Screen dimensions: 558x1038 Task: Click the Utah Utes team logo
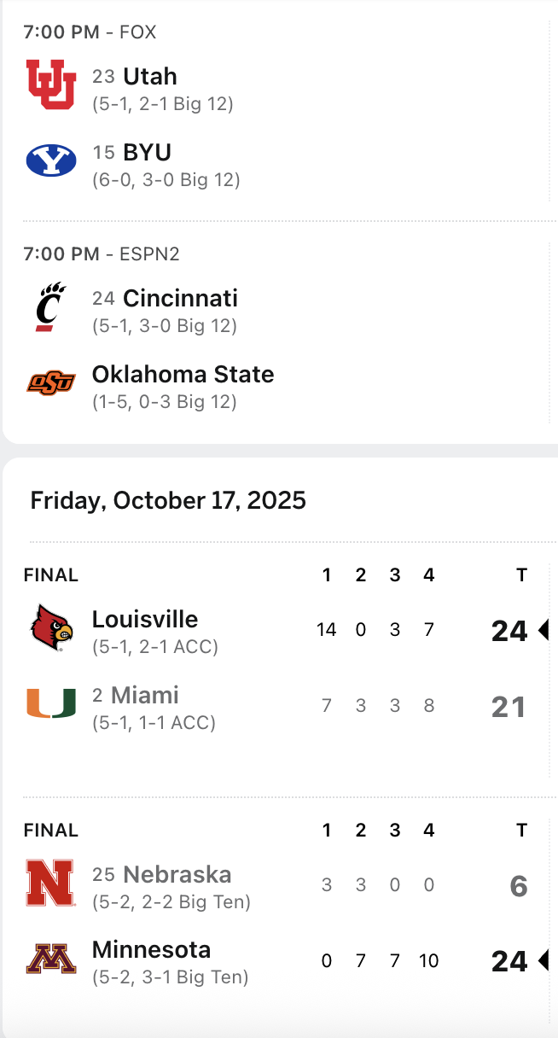pos(51,85)
